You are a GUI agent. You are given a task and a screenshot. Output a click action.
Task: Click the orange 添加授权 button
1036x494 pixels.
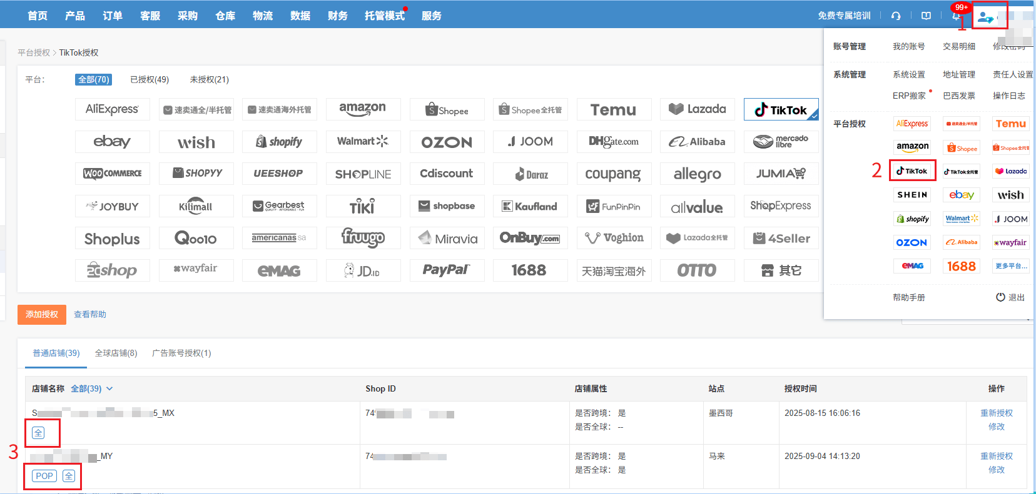(x=42, y=314)
